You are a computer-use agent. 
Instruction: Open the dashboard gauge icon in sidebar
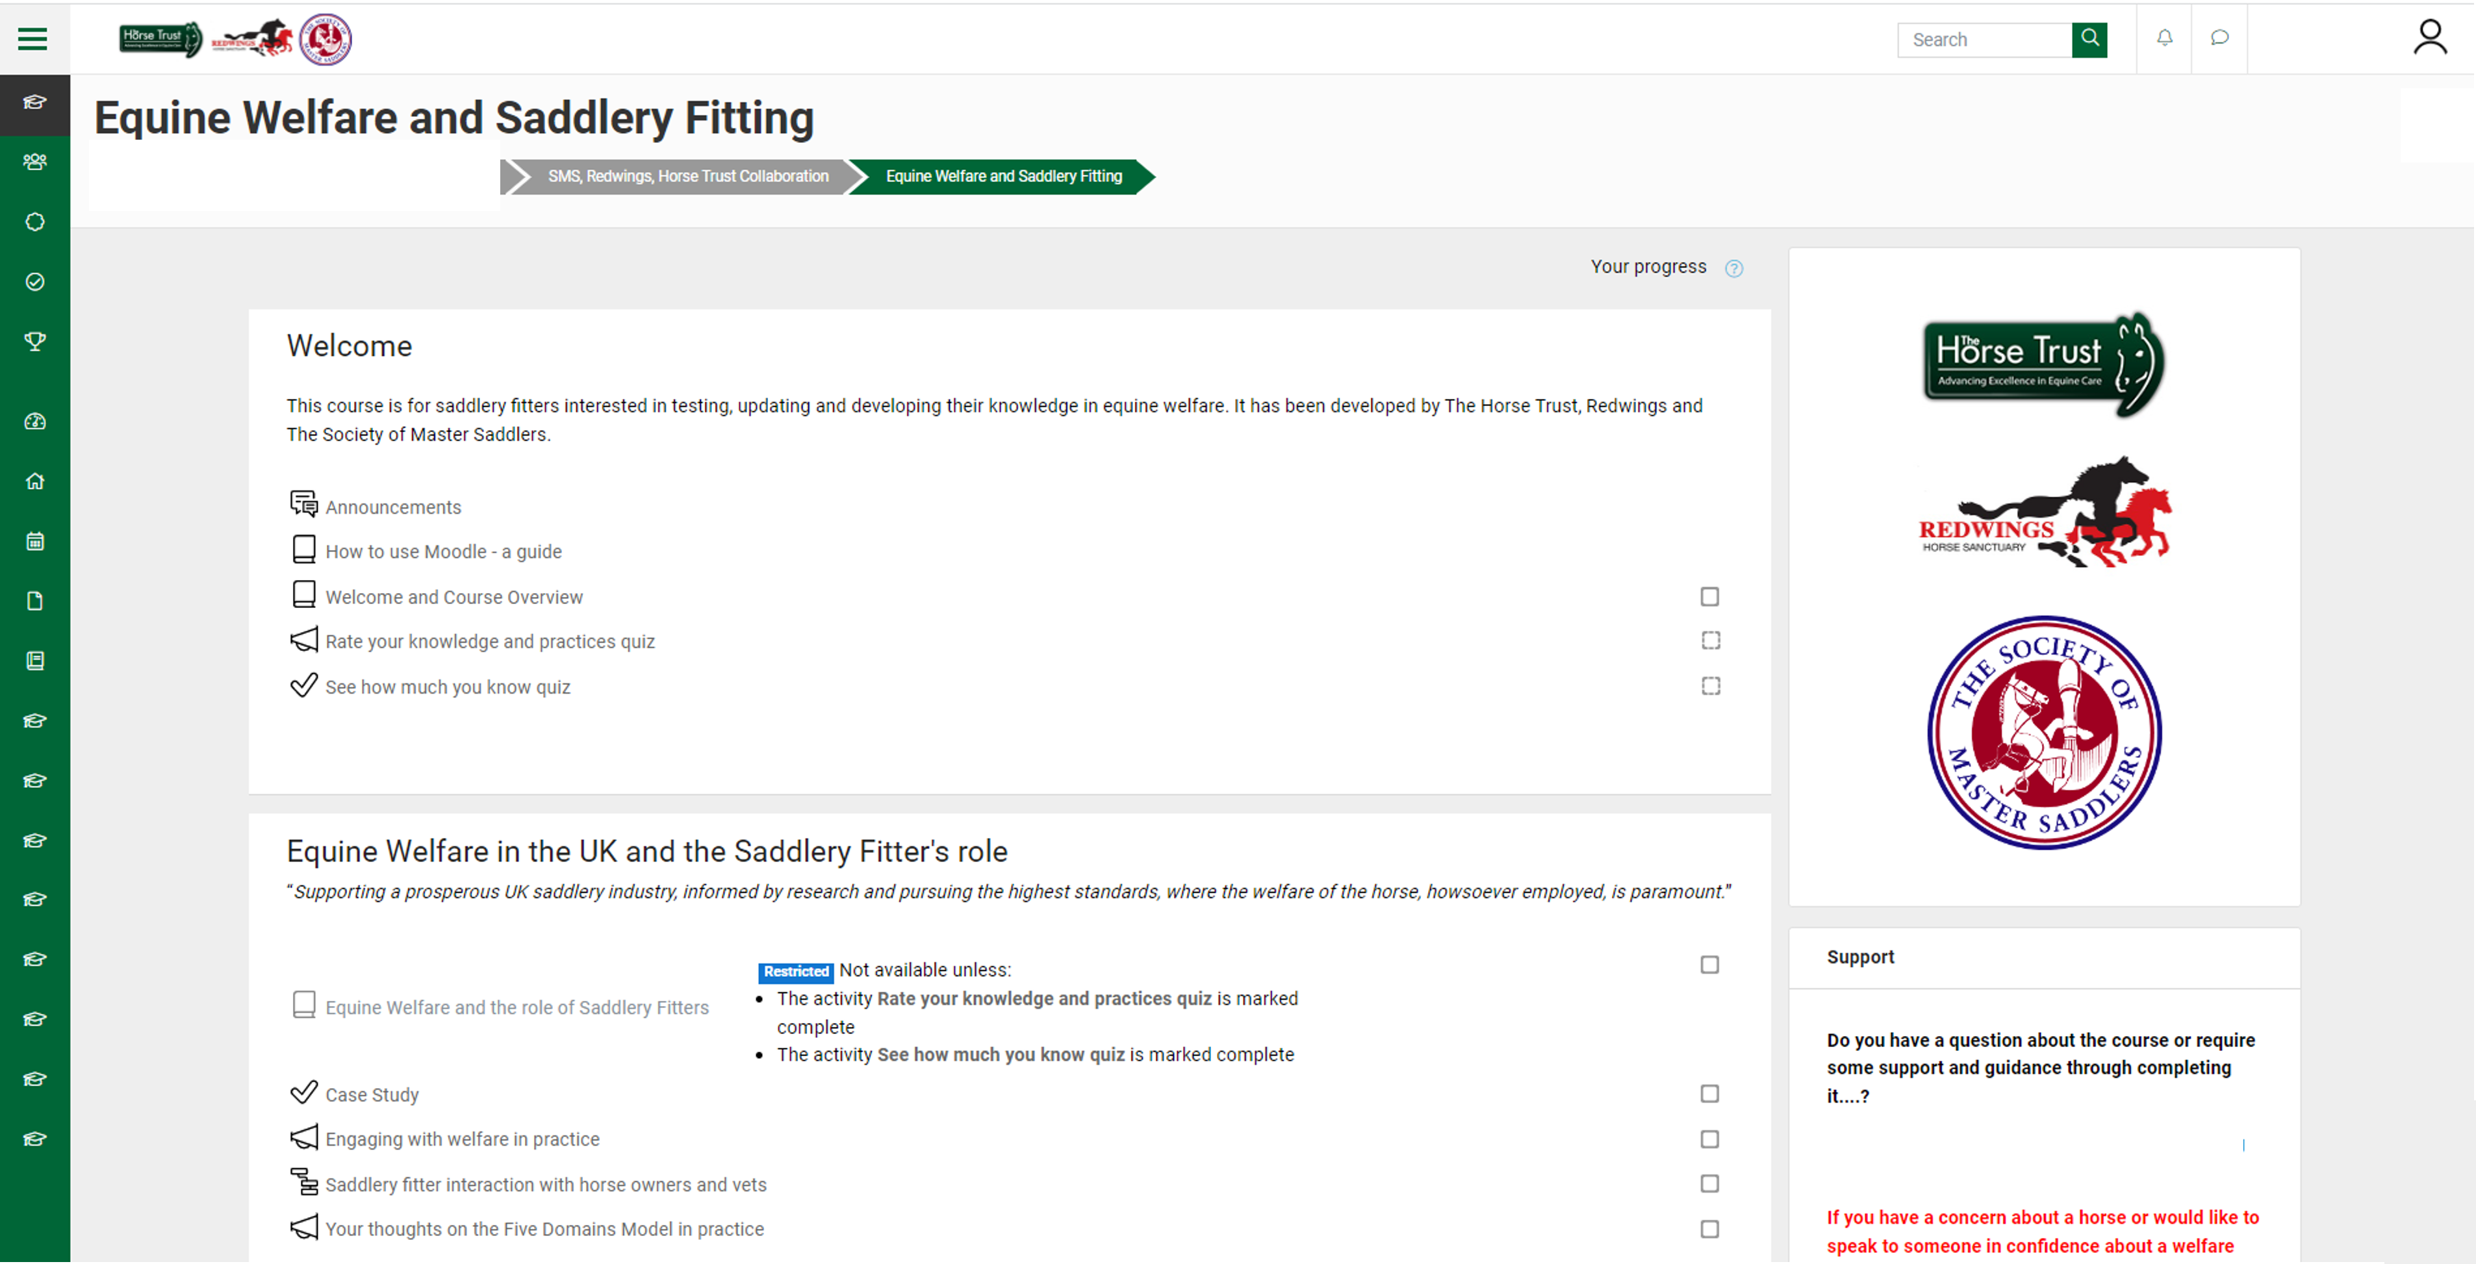34,421
